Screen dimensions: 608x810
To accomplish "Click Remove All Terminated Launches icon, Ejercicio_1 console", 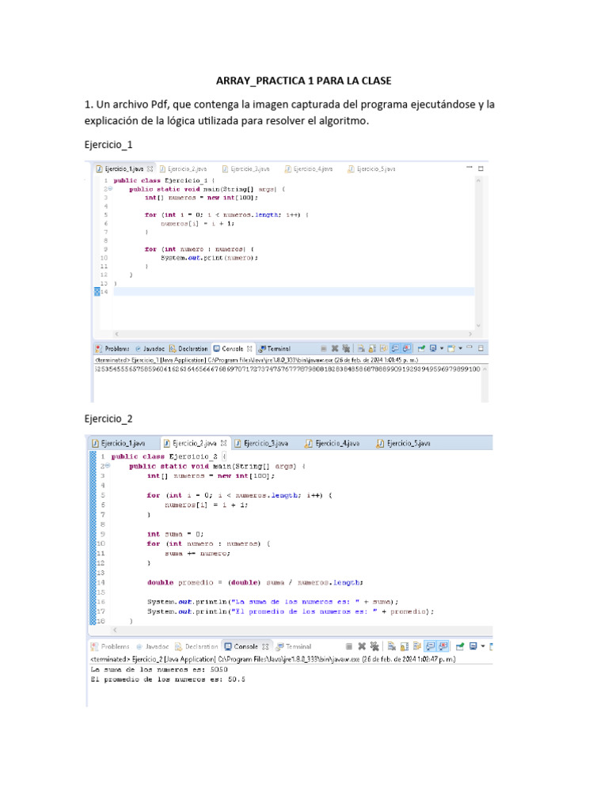I will 347,349.
